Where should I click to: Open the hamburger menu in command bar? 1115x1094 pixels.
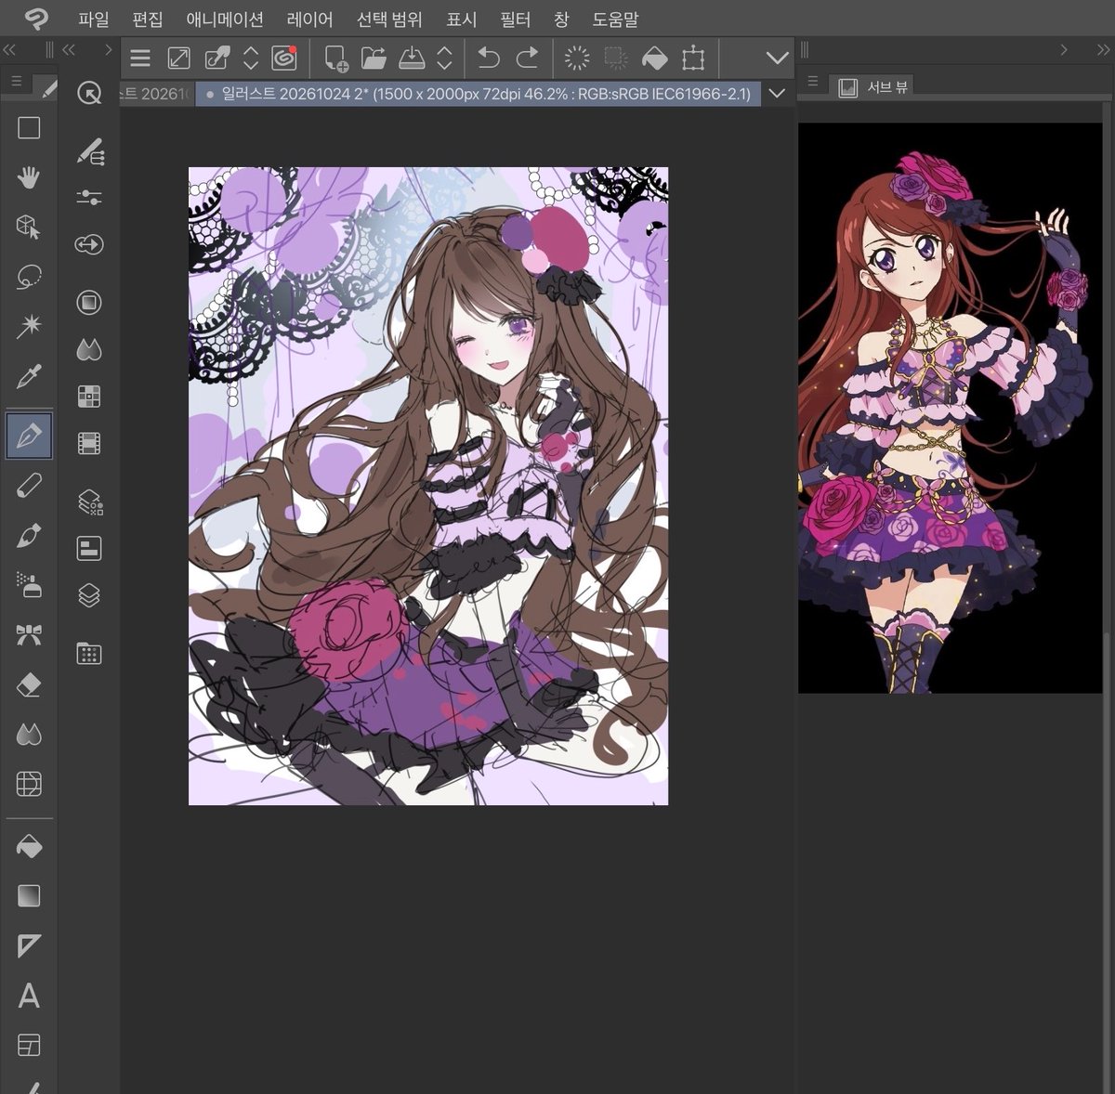[140, 59]
